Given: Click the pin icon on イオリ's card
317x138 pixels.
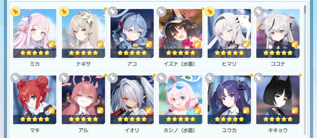Looking at the screenshot, I should pyautogui.click(x=113, y=78).
